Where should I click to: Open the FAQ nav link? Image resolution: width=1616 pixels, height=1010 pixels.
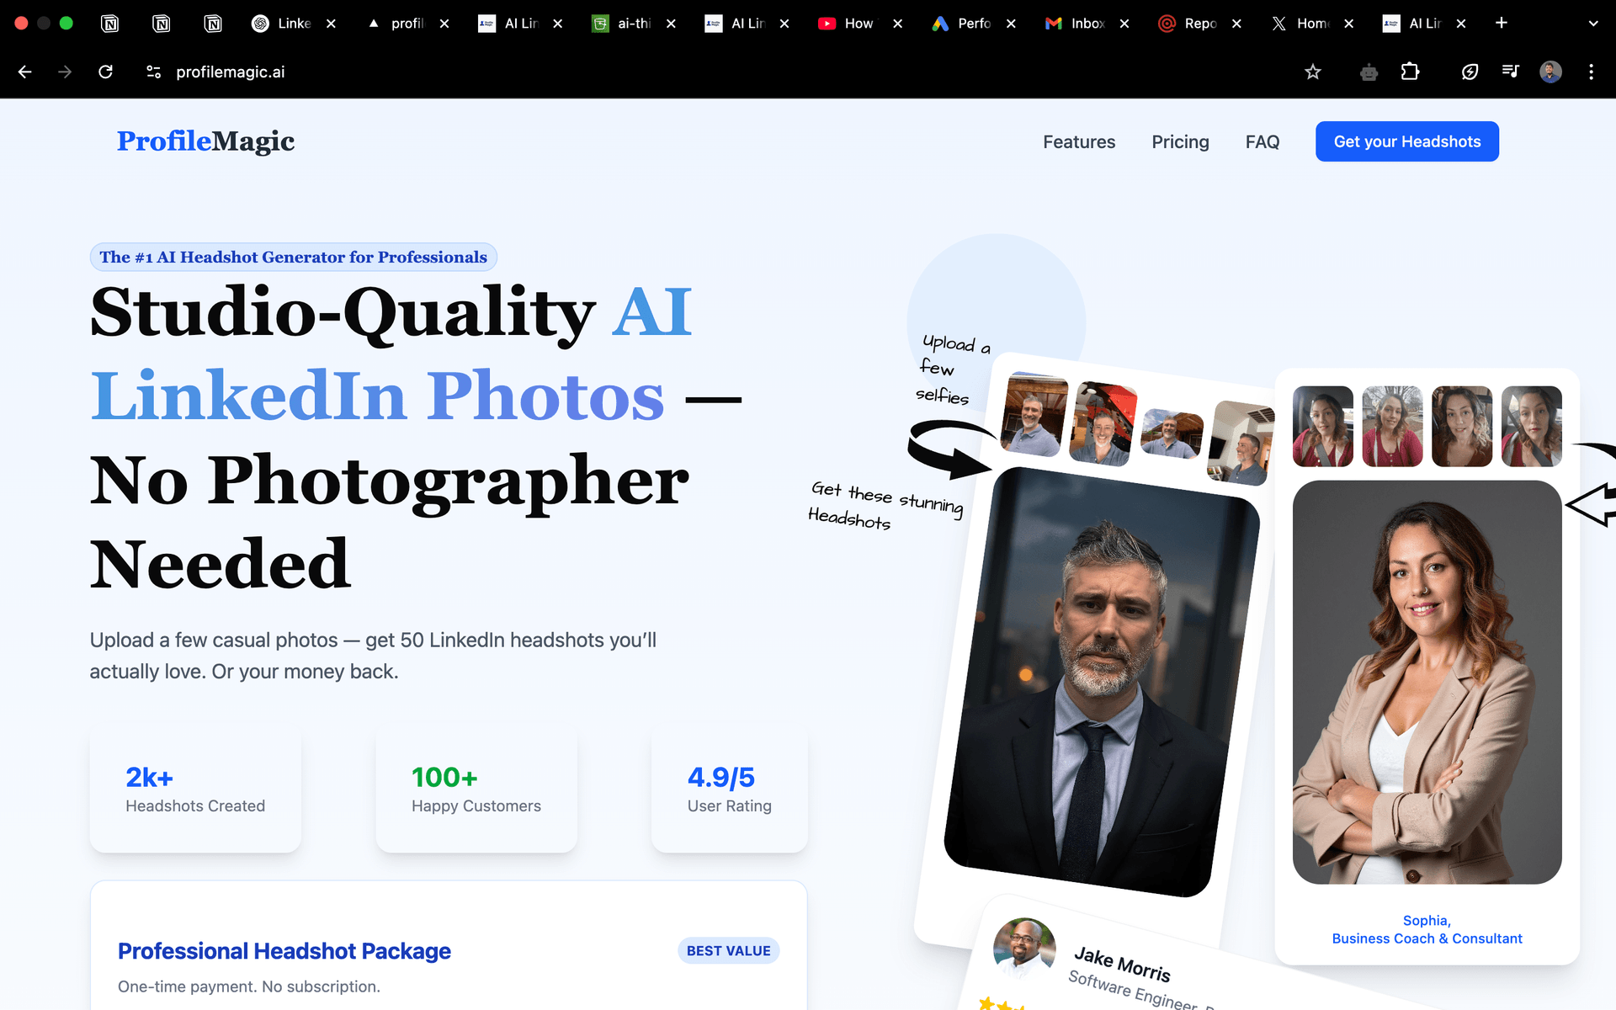pos(1262,142)
